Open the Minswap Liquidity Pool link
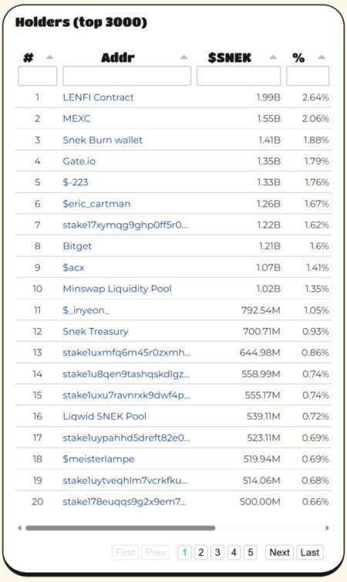 click(117, 289)
